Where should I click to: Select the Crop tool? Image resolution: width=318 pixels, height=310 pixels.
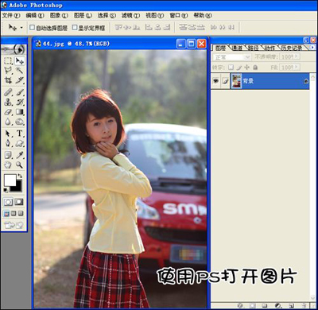[8, 80]
